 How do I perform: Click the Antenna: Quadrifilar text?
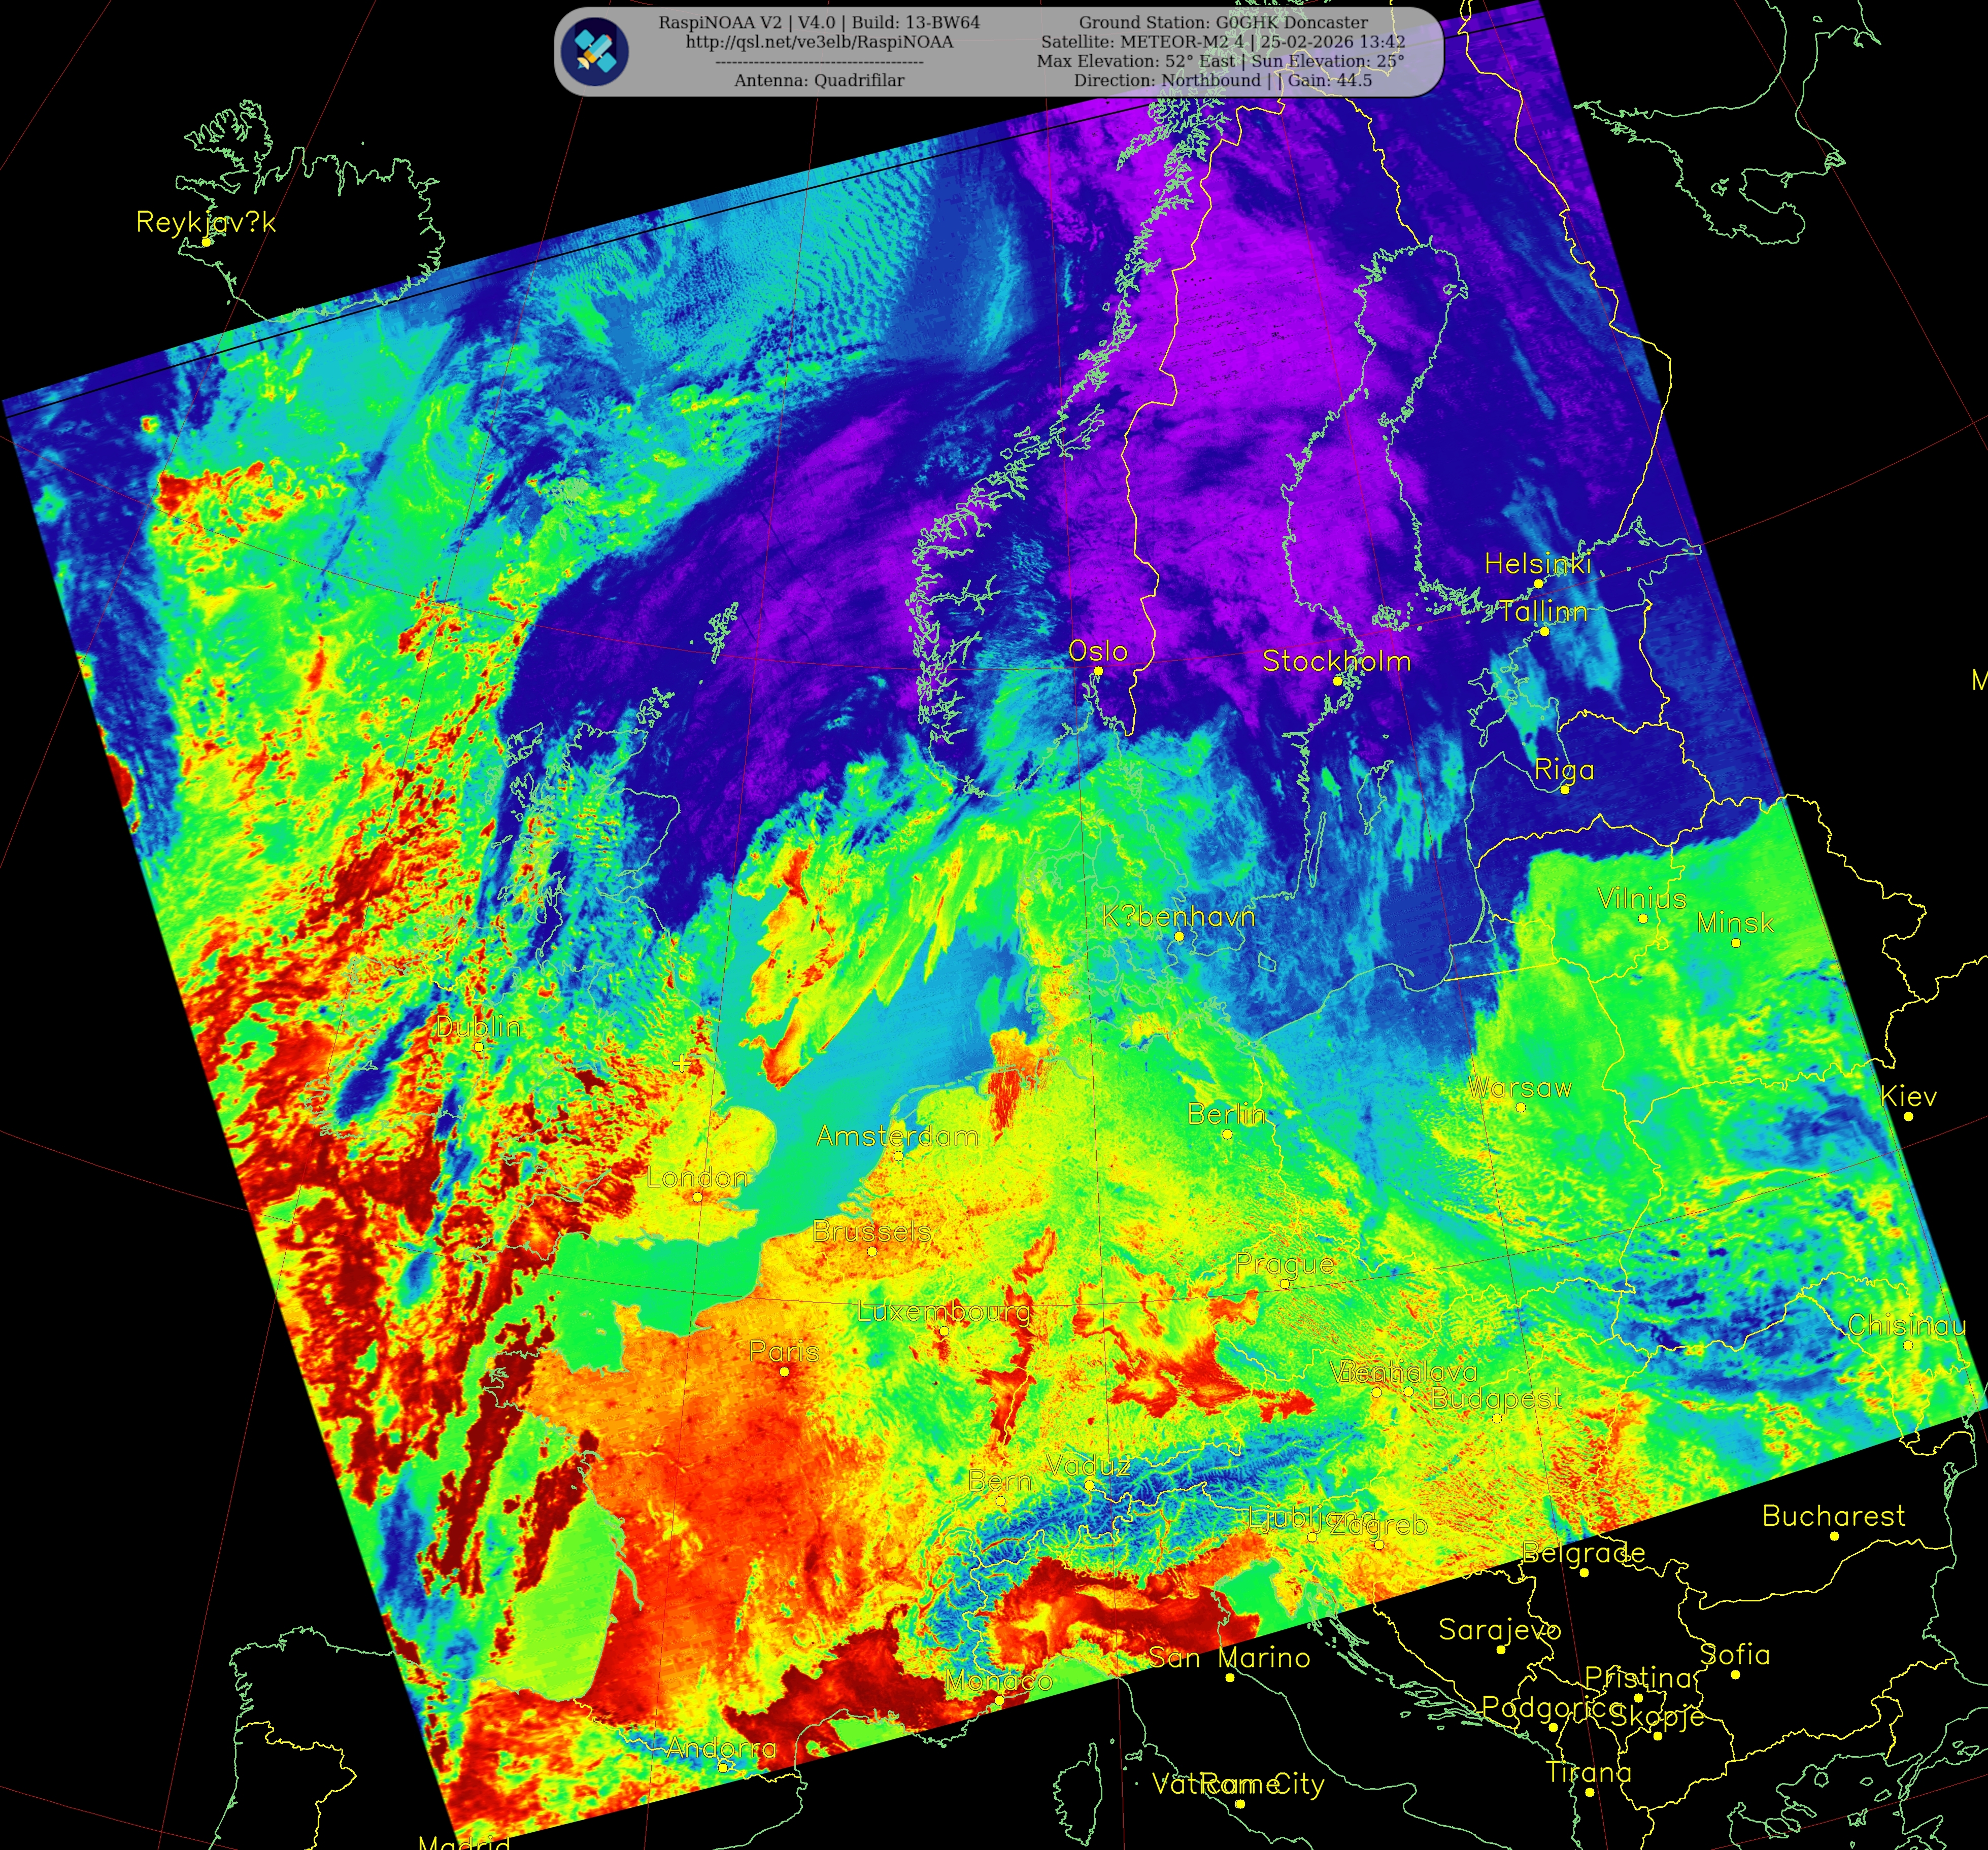click(x=818, y=81)
